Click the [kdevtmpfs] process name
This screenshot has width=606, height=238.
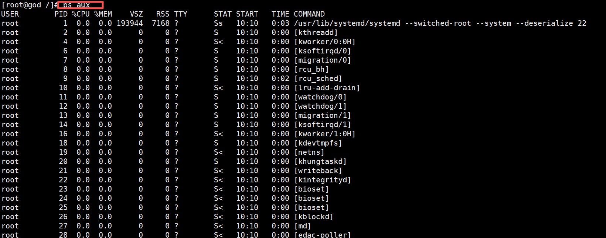point(318,143)
